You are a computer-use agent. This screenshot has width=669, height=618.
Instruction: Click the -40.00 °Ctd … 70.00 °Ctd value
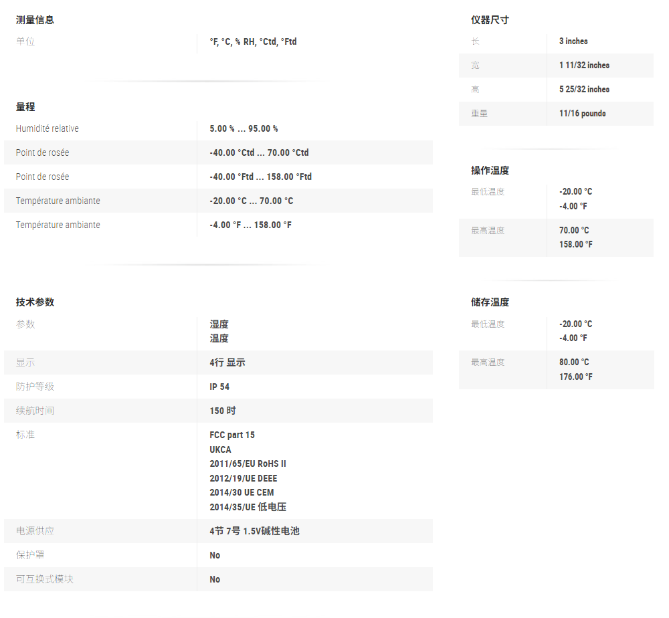click(259, 152)
